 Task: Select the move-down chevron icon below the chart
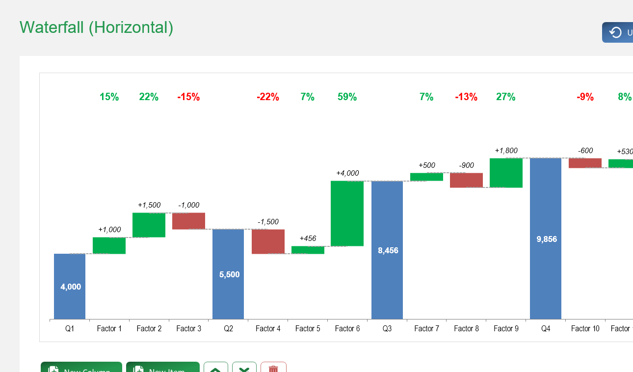click(x=244, y=370)
